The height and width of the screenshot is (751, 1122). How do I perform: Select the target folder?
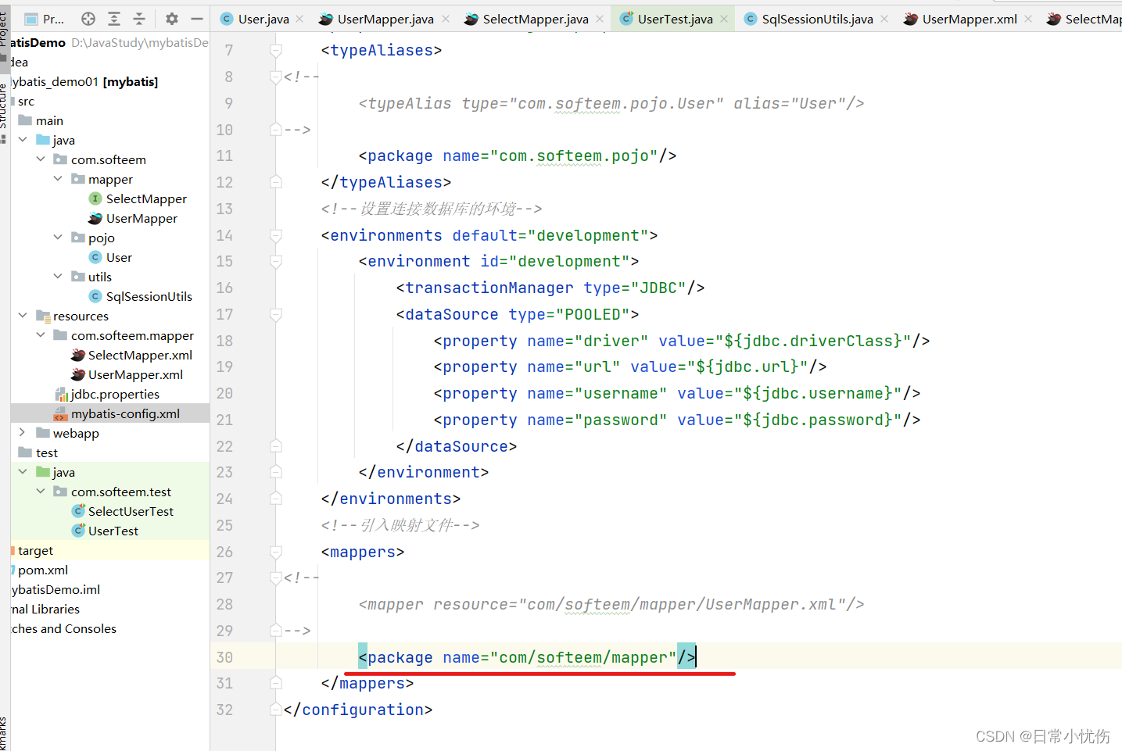(35, 550)
